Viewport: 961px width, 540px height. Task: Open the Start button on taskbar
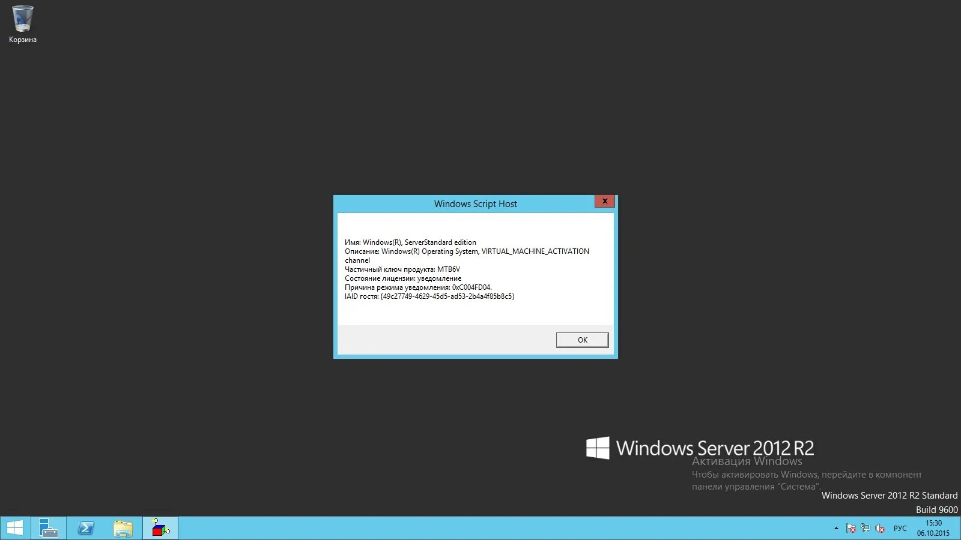[15, 528]
